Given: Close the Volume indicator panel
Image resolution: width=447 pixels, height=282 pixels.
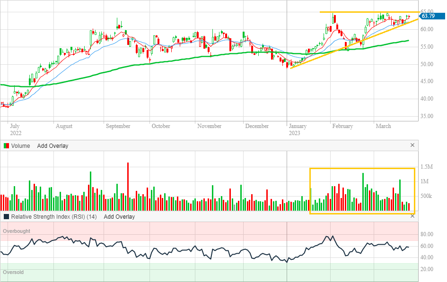Looking at the screenshot, I should 412,145.
